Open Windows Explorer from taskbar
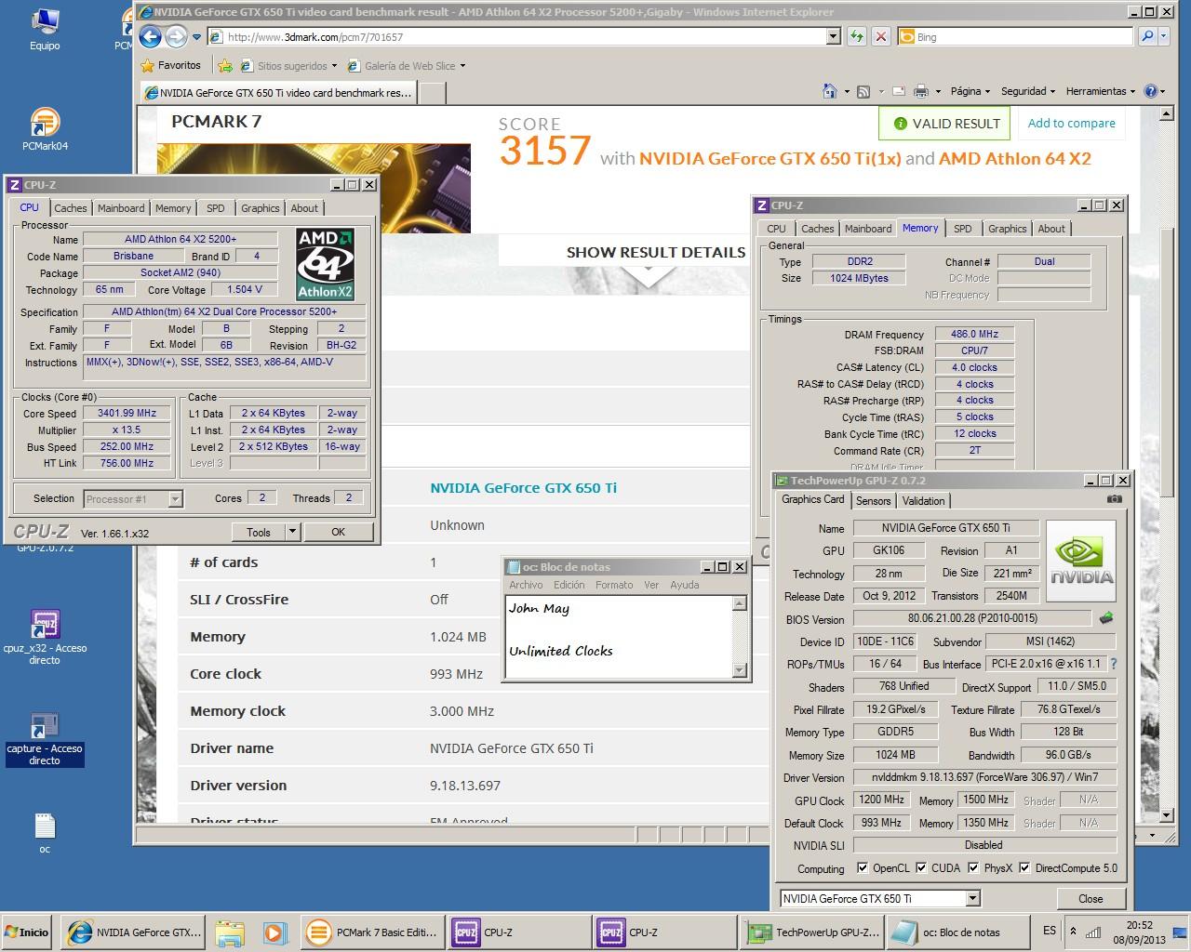Screen dimensions: 1191x952 [229, 932]
